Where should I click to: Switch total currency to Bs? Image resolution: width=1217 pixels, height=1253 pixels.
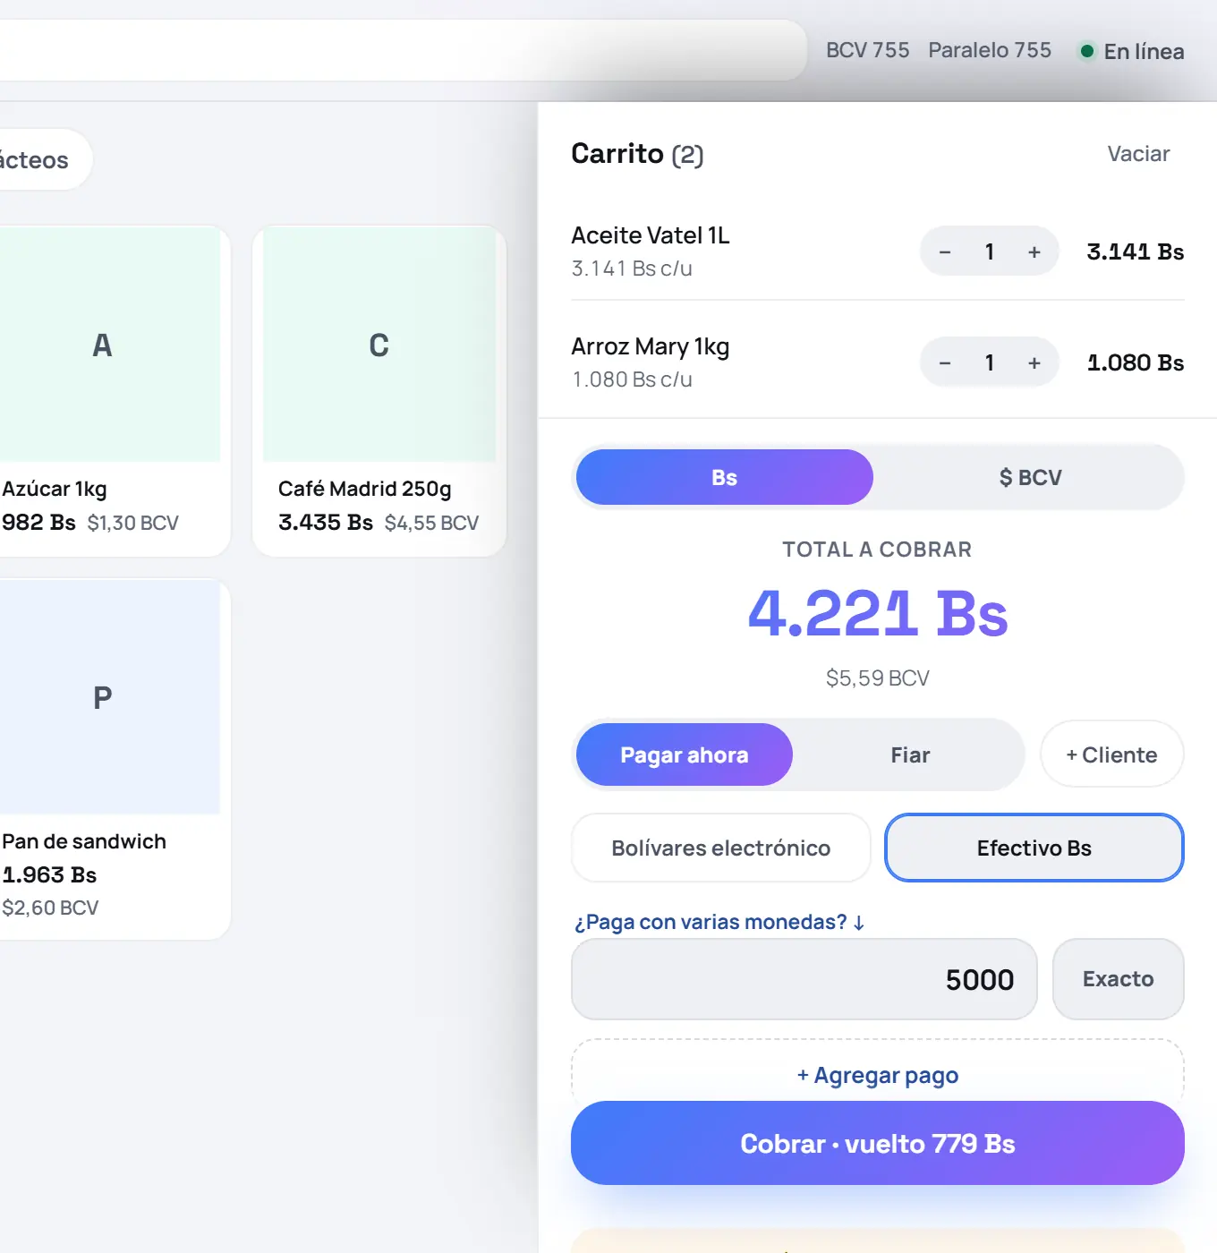(x=725, y=477)
